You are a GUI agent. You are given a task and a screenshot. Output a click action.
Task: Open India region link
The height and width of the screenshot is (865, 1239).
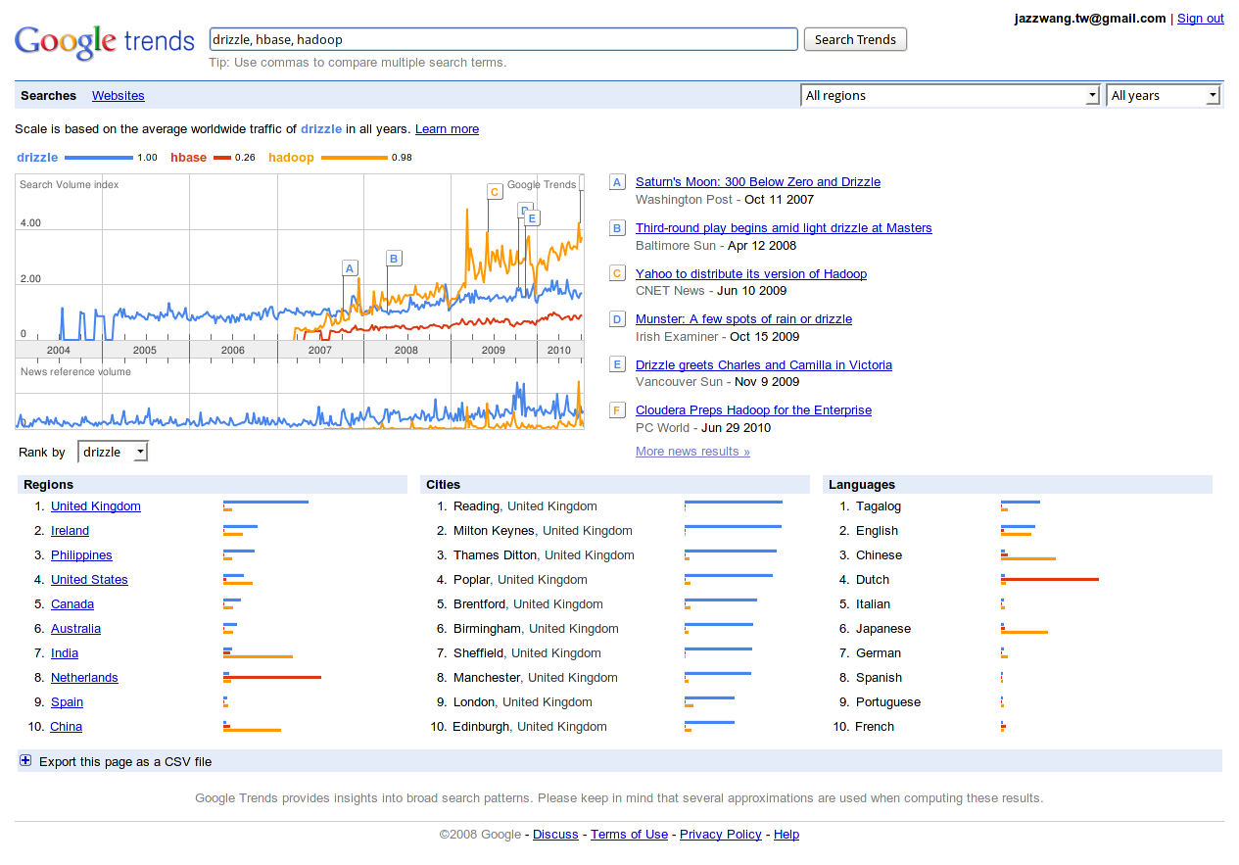point(65,653)
